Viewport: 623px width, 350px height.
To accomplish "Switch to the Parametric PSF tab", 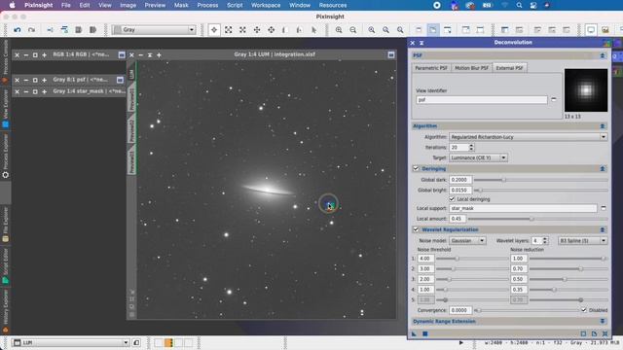I will 430,68.
